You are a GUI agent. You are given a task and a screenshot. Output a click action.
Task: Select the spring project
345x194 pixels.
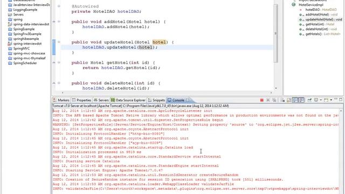coord(15,19)
